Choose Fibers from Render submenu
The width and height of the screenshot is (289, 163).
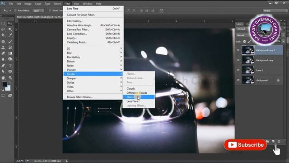point(139,97)
